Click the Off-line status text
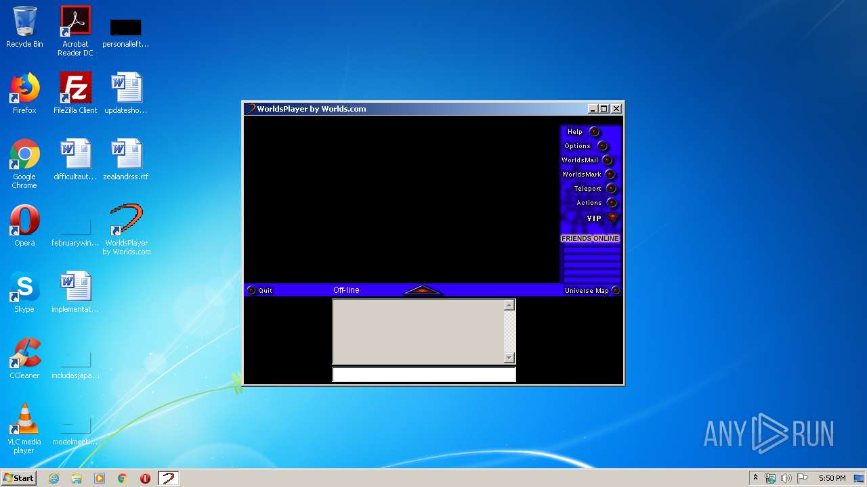Image resolution: width=867 pixels, height=487 pixels. (x=346, y=290)
